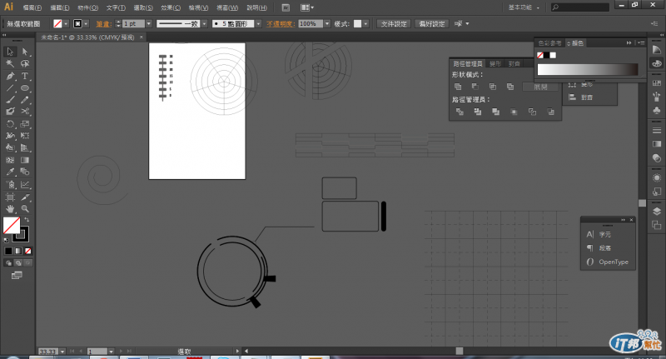Image resolution: width=666 pixels, height=359 pixels.
Task: Click the Divide pathfinder icon
Action: coord(460,112)
